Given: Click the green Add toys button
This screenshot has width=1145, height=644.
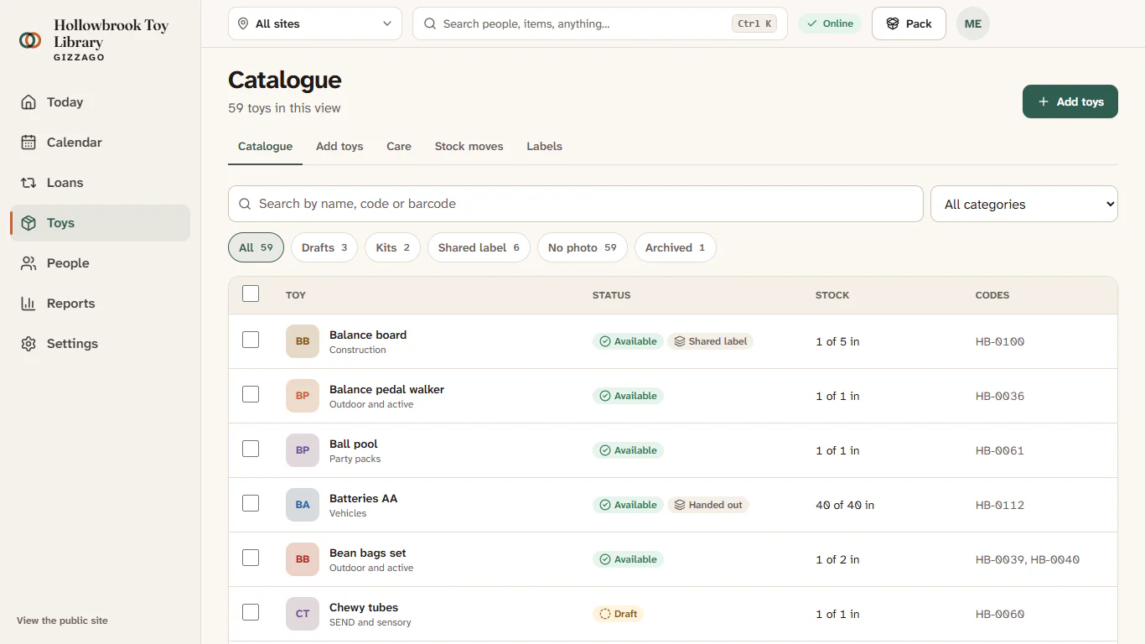Looking at the screenshot, I should pos(1070,101).
